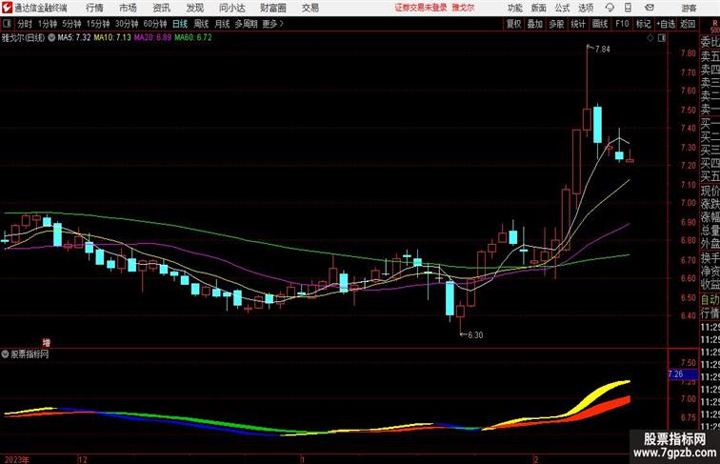This screenshot has height=464, width=720.
Task: Click the 2023年 date axis label
Action: 16,459
